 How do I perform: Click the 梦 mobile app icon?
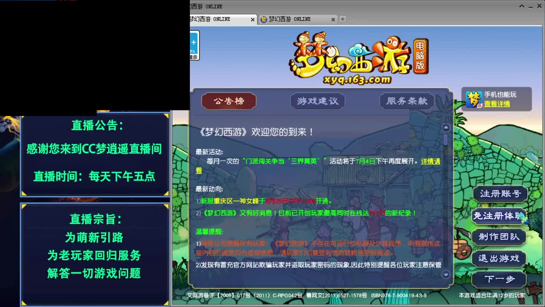tap(473, 99)
